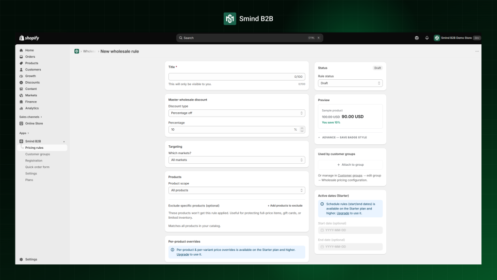
Task: Click the Discounts icon in sidebar
Action: click(21, 83)
